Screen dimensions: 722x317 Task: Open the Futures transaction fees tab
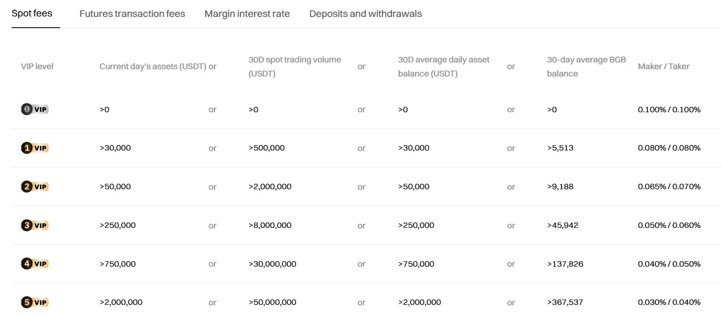click(x=132, y=14)
